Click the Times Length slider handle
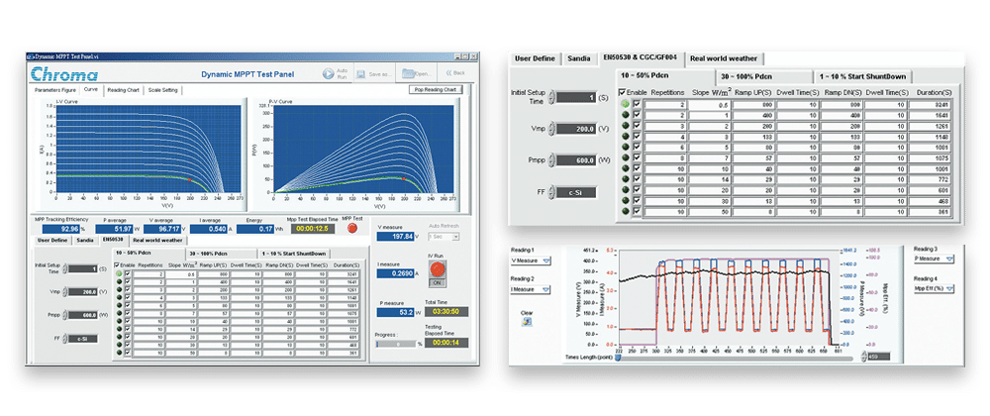Screen dimensions: 990x416 618,358
